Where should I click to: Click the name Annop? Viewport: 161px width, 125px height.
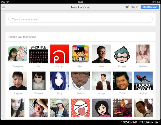pyautogui.click(x=101, y=93)
